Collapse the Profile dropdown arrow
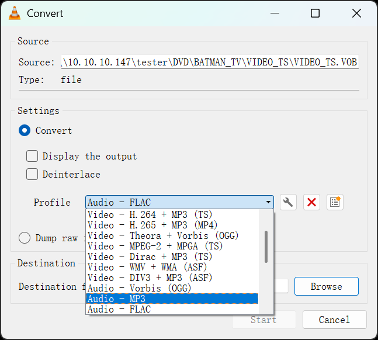Image resolution: width=378 pixels, height=340 pixels. pos(268,202)
